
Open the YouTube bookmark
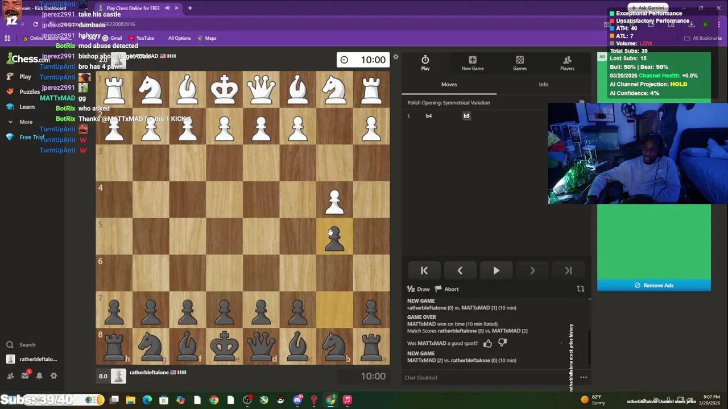point(141,38)
